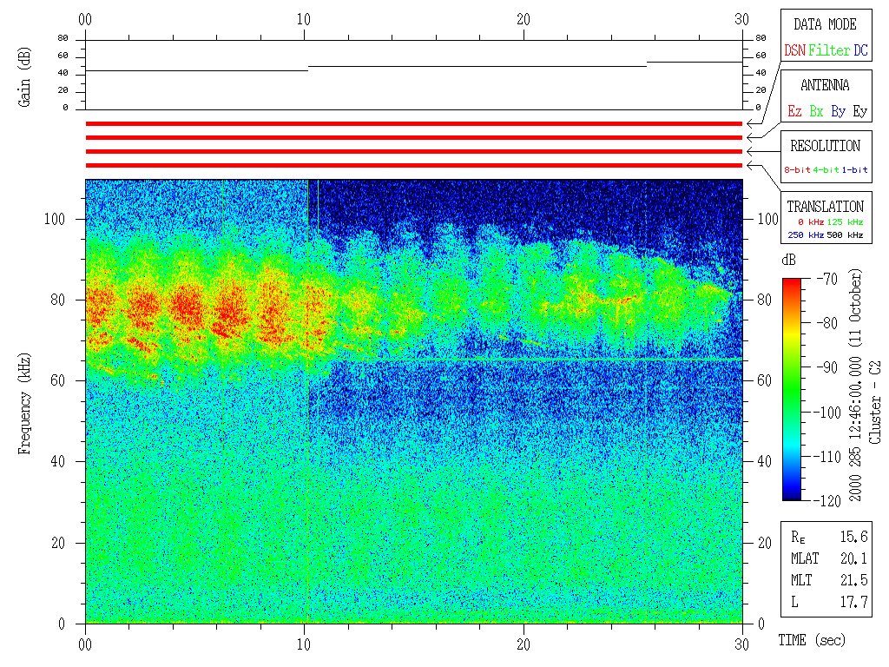Click the topmost red data mode status bar
Screen dimensions: 889x667
414,123
